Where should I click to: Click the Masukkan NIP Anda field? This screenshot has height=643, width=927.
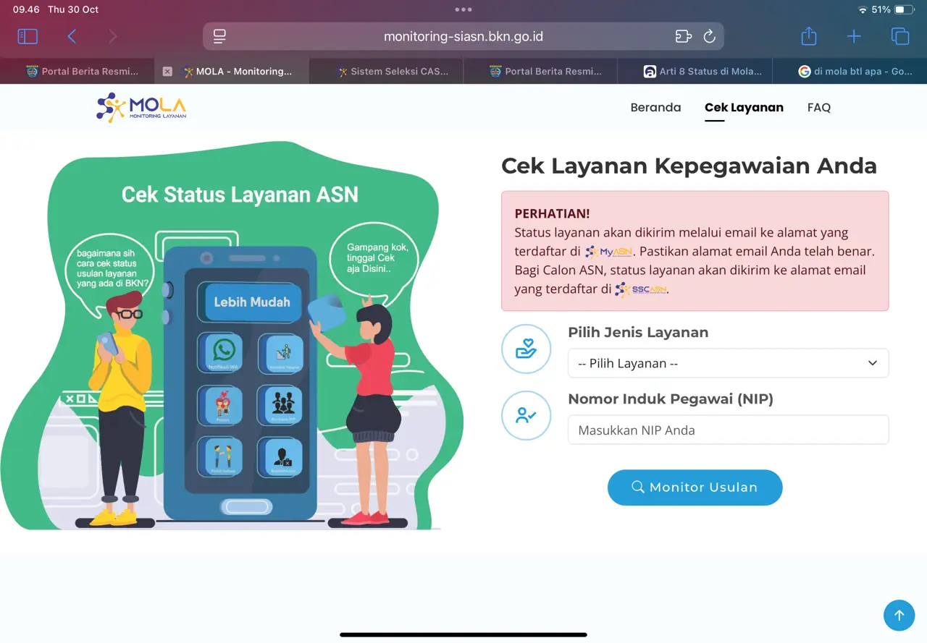728,430
